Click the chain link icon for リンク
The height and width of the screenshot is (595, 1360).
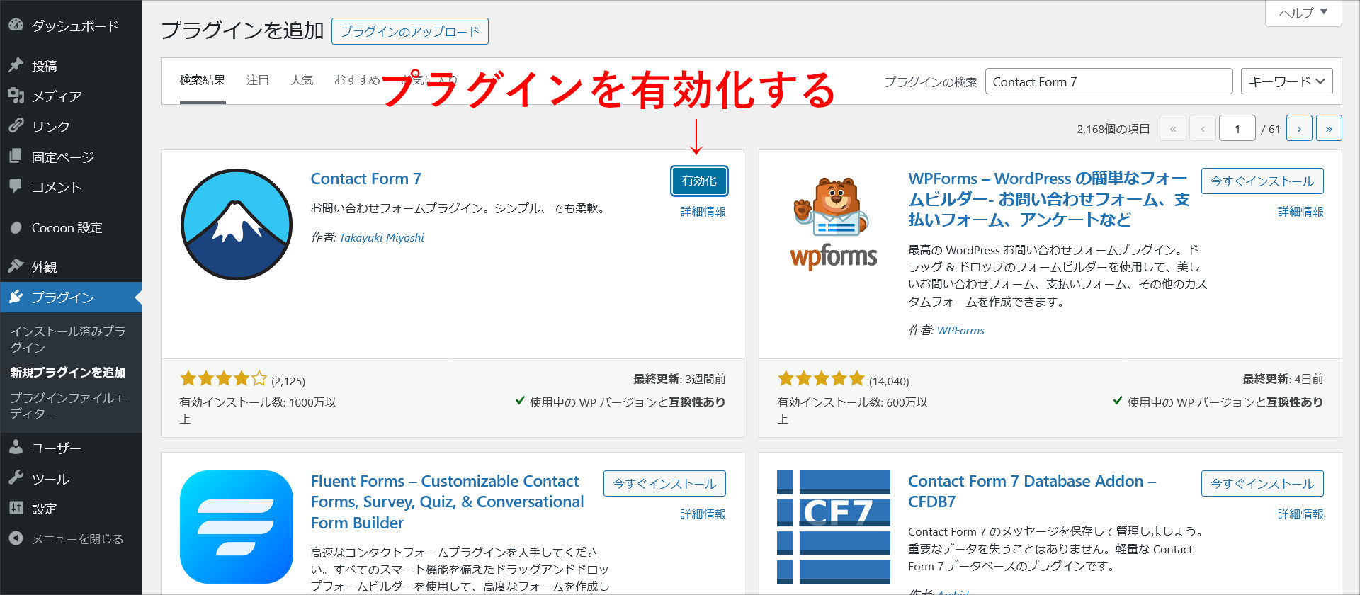pos(16,126)
